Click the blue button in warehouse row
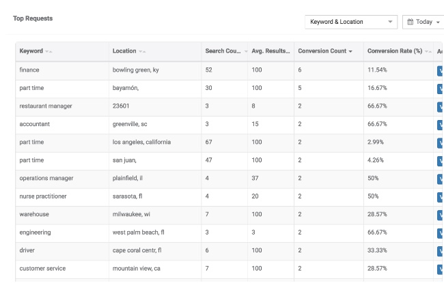 coord(440,214)
